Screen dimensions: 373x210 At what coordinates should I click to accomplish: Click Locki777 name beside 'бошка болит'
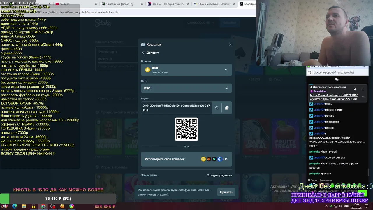click(x=319, y=110)
